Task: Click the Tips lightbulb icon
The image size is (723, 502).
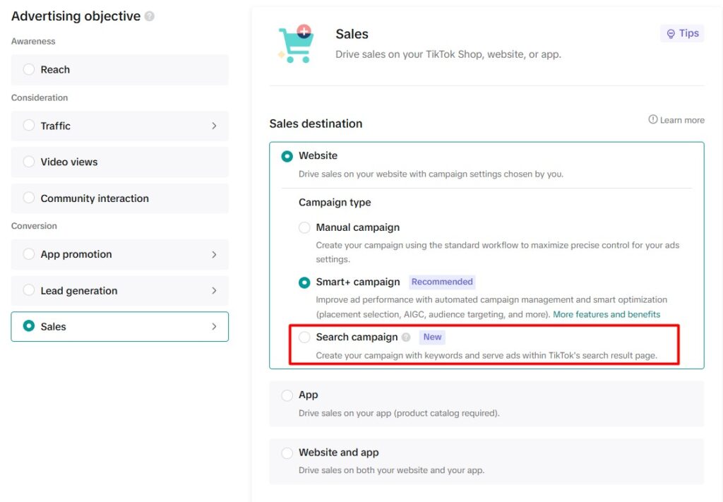Action: [671, 34]
